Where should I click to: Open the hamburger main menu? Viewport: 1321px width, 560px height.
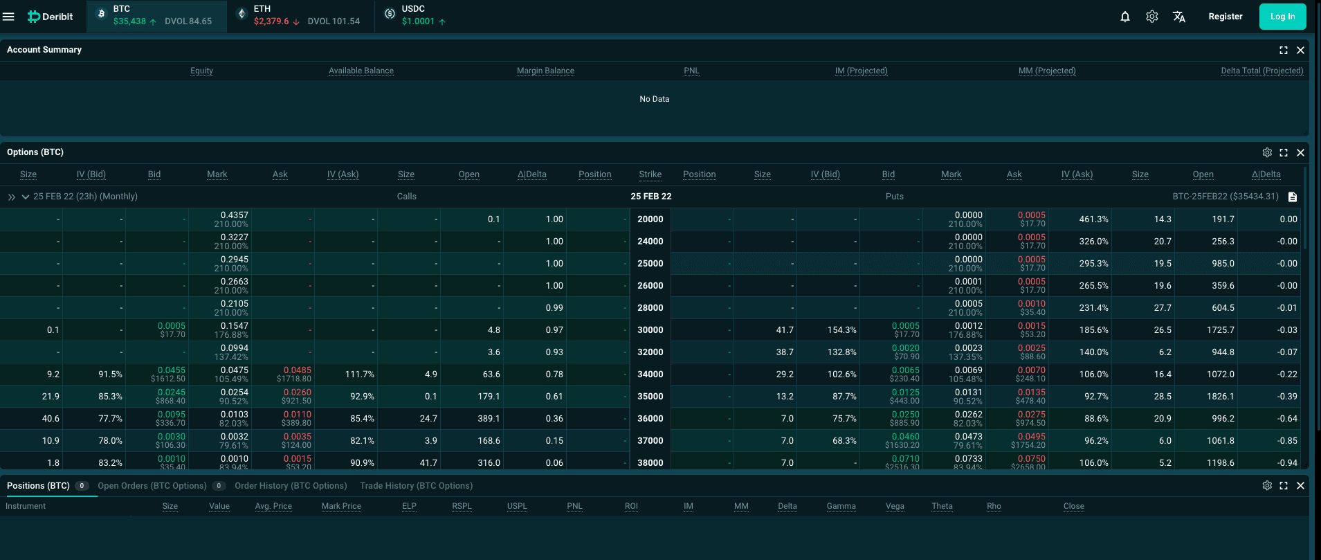(8, 17)
